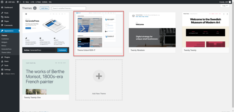Open the Theme Editor submenu link
The width and height of the screenshot is (234, 112).
[6, 52]
